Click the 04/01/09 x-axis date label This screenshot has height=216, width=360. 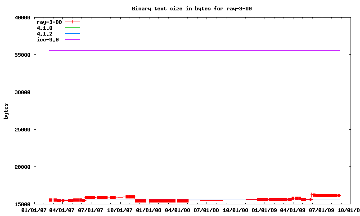(x=293, y=210)
